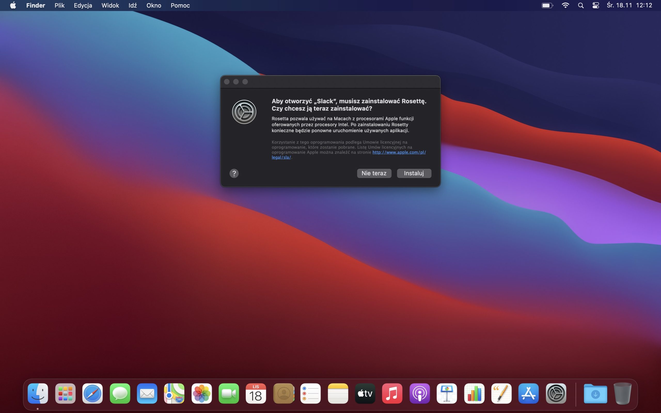
Task: Launch Reminders from the Dock
Action: (311, 393)
